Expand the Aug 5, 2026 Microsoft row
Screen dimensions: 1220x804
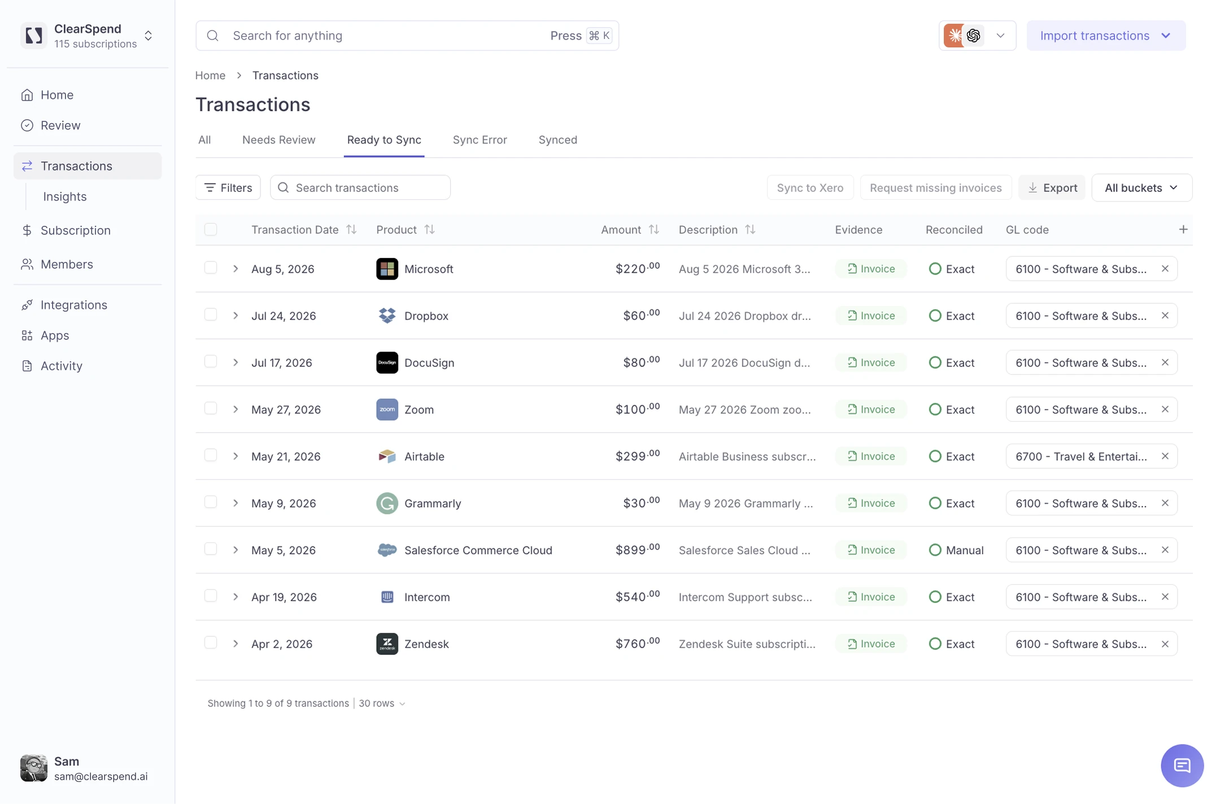(x=236, y=269)
